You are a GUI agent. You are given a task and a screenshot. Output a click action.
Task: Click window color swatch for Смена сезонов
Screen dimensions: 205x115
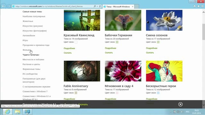[x=158, y=42]
